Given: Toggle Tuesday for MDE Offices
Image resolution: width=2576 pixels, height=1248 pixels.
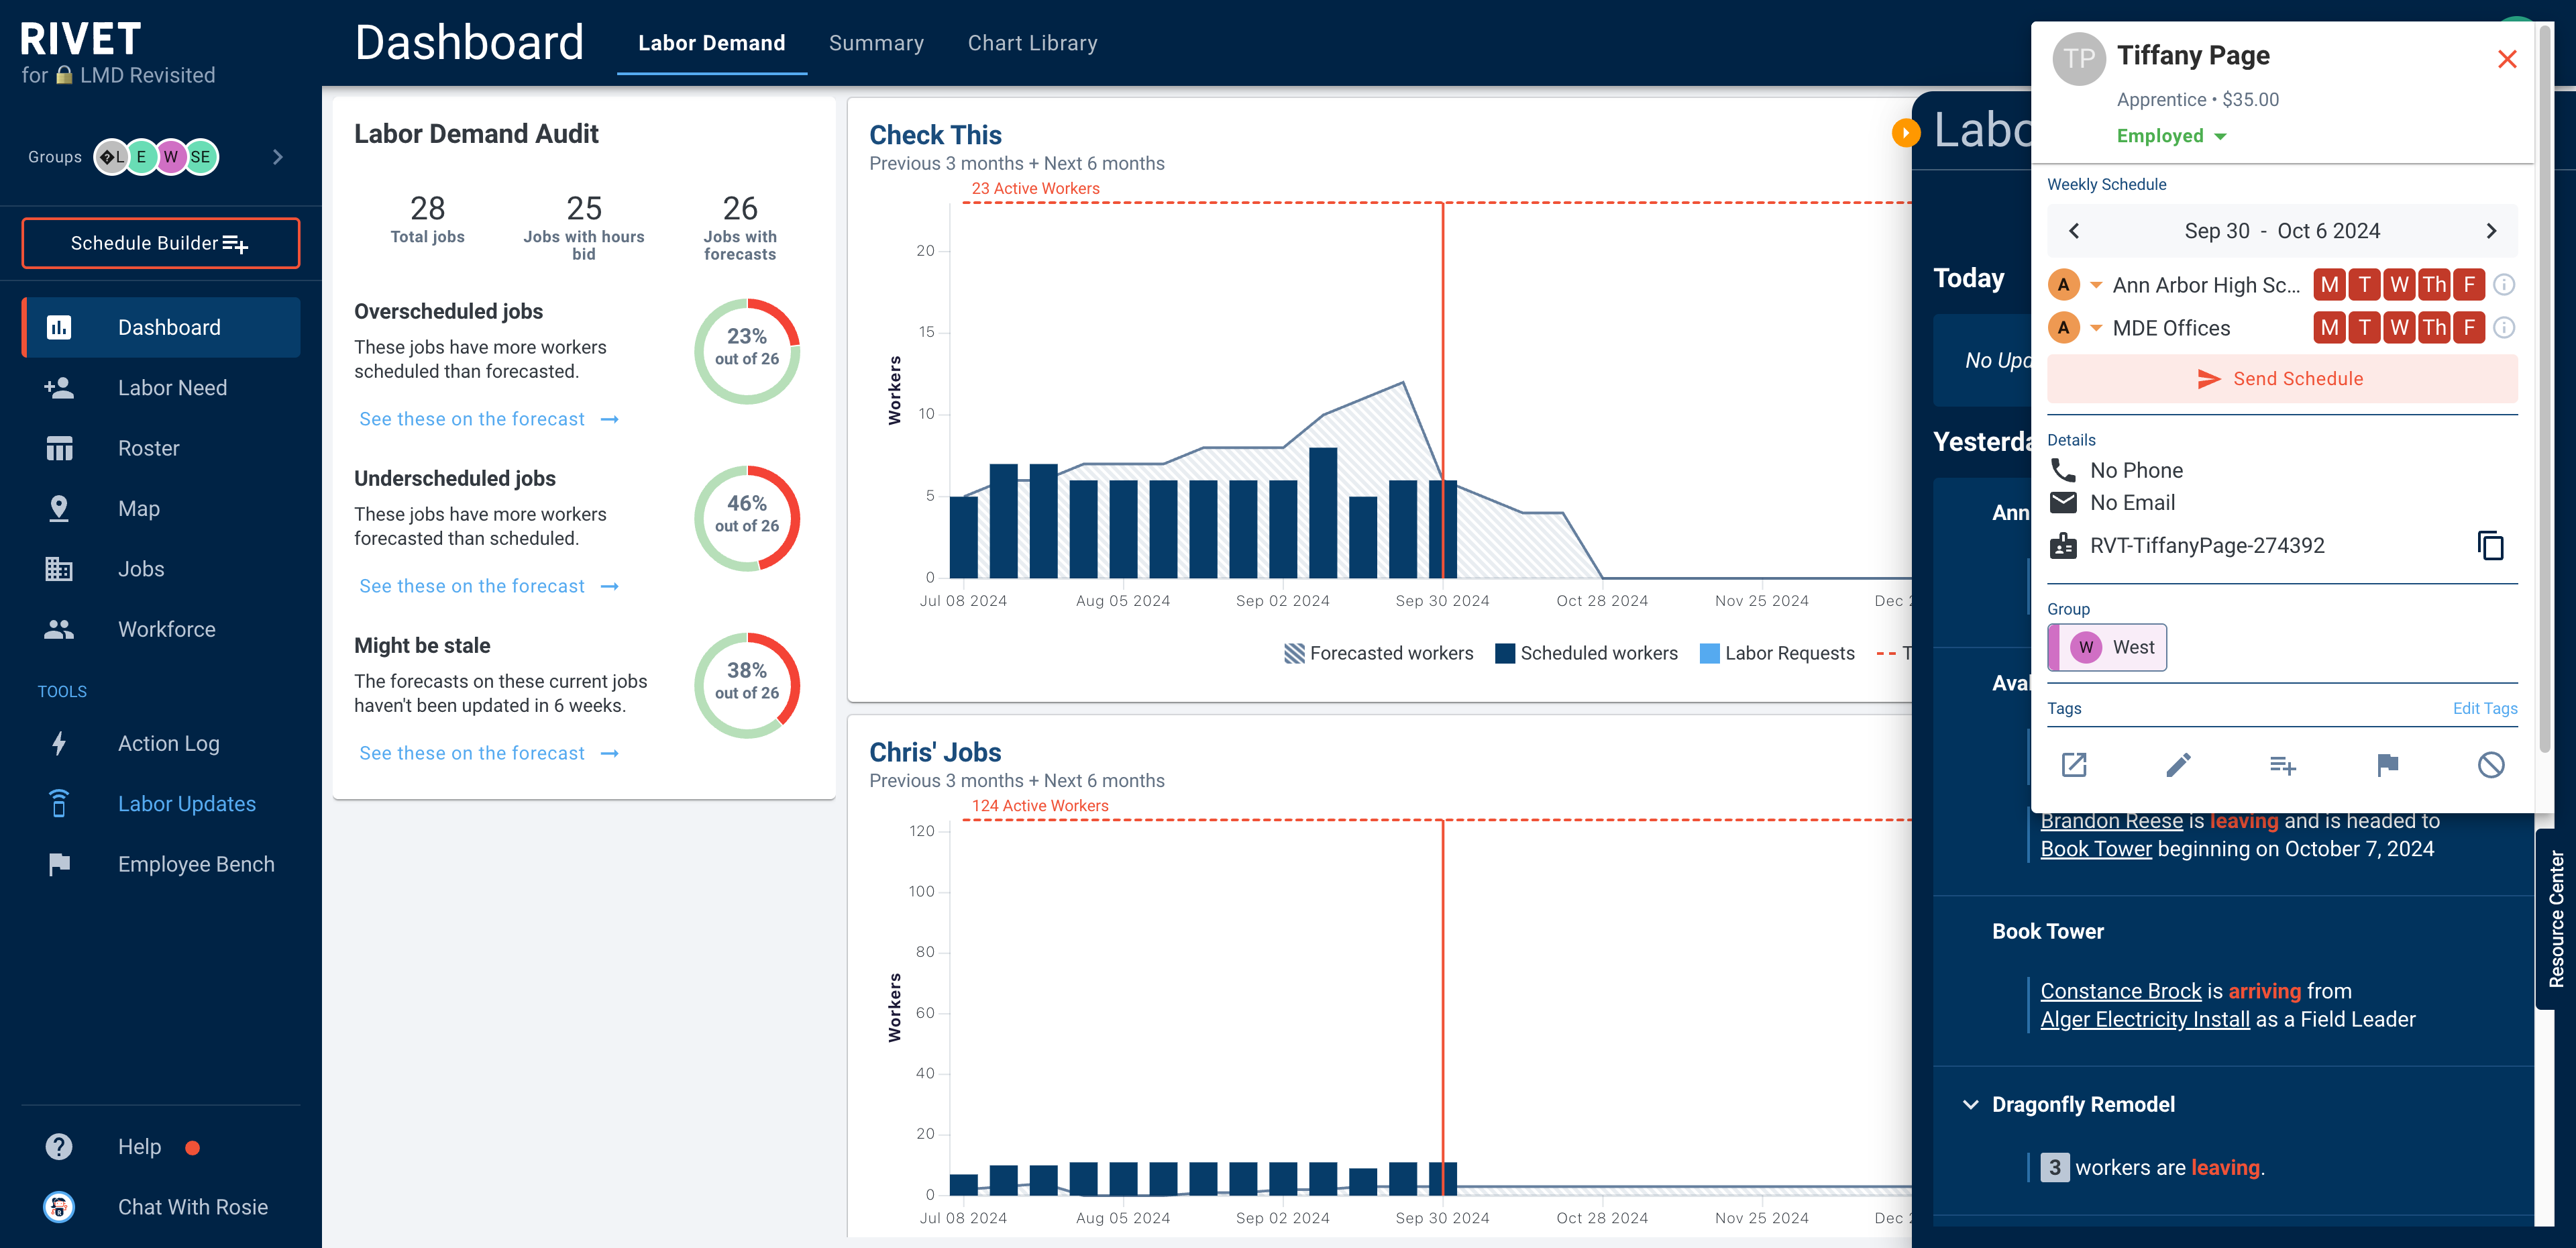Looking at the screenshot, I should (2364, 328).
